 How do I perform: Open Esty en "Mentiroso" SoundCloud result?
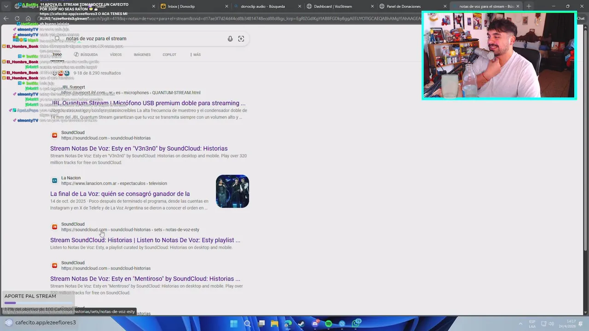(x=145, y=279)
